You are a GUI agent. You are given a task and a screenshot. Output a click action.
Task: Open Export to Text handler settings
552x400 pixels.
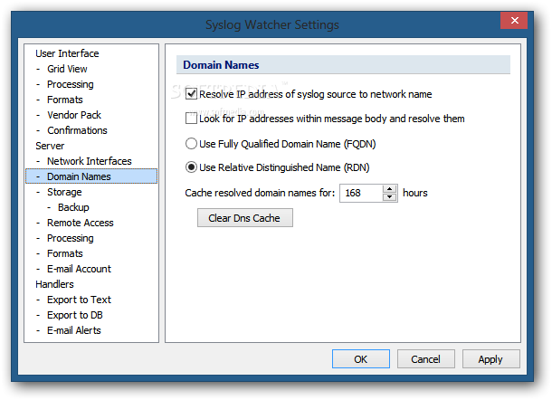(80, 300)
